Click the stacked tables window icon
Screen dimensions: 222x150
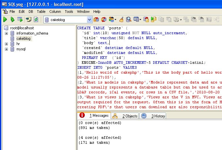[x=136, y=19]
